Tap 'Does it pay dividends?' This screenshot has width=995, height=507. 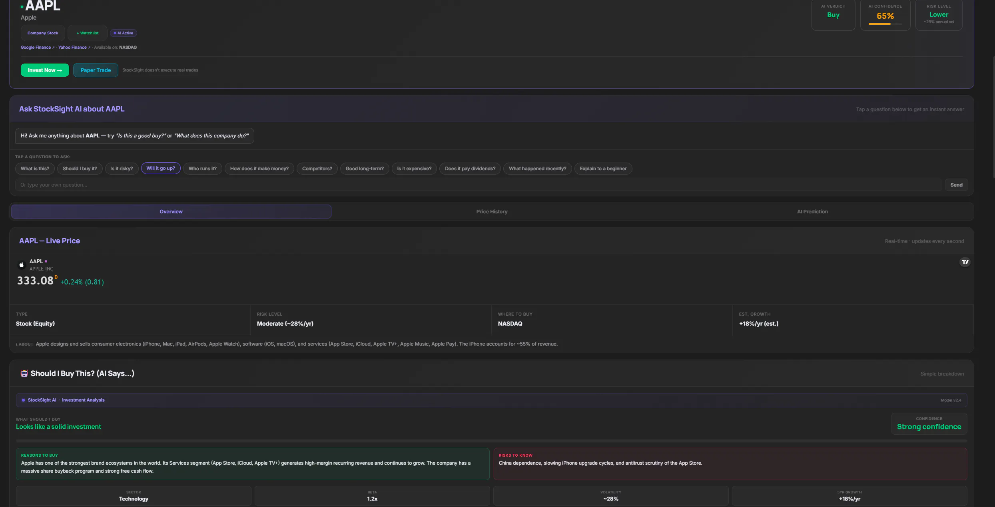tap(470, 169)
